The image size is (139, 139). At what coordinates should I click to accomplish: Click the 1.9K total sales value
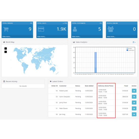click(61, 29)
